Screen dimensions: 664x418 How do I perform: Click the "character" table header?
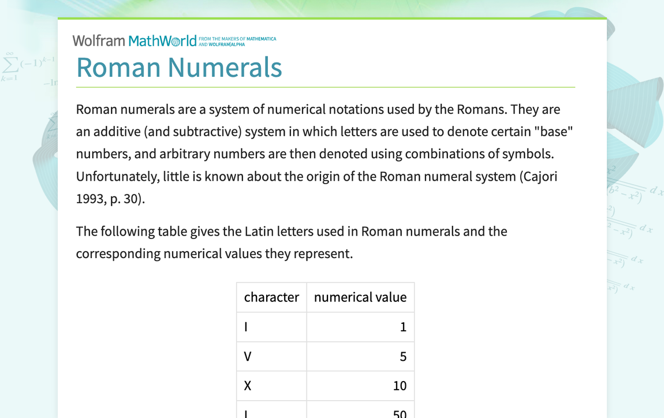point(271,297)
